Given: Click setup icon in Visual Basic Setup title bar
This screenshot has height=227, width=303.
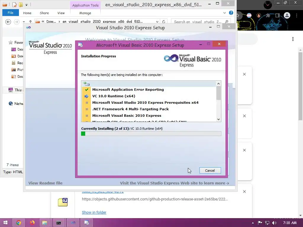Looking at the screenshot, I should [x=80, y=45].
